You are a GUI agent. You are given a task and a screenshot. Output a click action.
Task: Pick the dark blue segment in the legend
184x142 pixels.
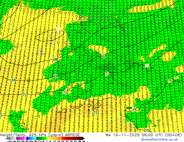point(27,139)
